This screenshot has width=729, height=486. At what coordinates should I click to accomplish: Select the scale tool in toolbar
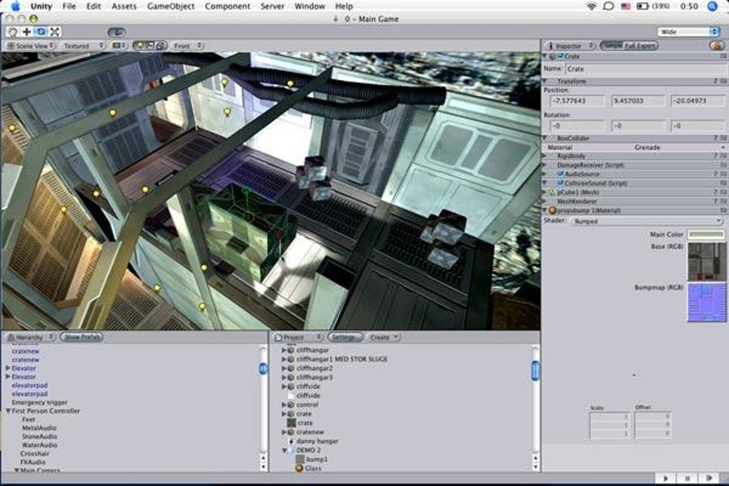[54, 31]
